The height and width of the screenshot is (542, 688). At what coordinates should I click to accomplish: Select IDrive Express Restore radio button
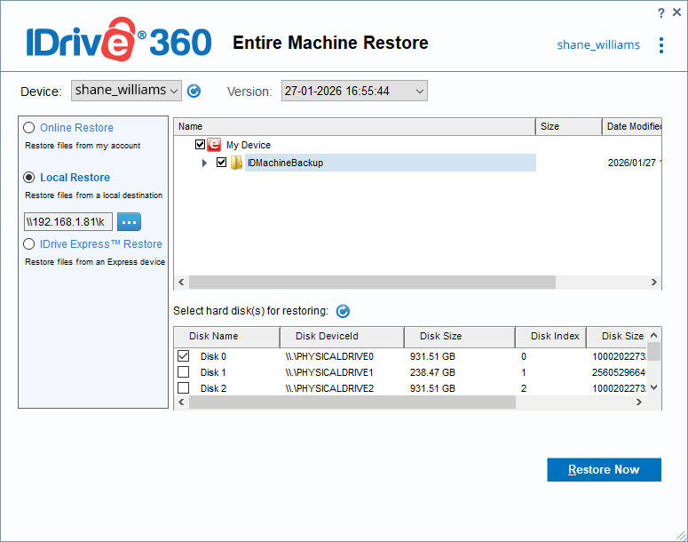[29, 244]
